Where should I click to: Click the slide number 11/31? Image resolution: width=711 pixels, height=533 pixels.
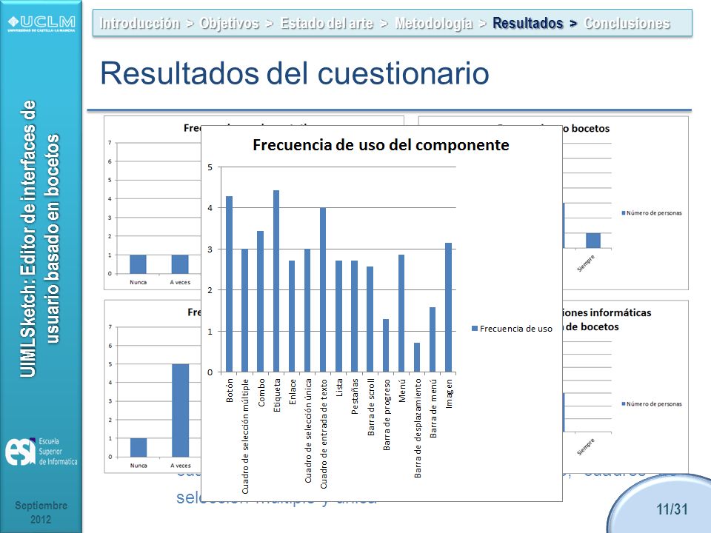click(x=672, y=509)
